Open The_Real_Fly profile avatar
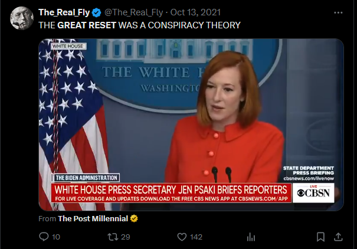This screenshot has width=357, height=249. click(22, 18)
